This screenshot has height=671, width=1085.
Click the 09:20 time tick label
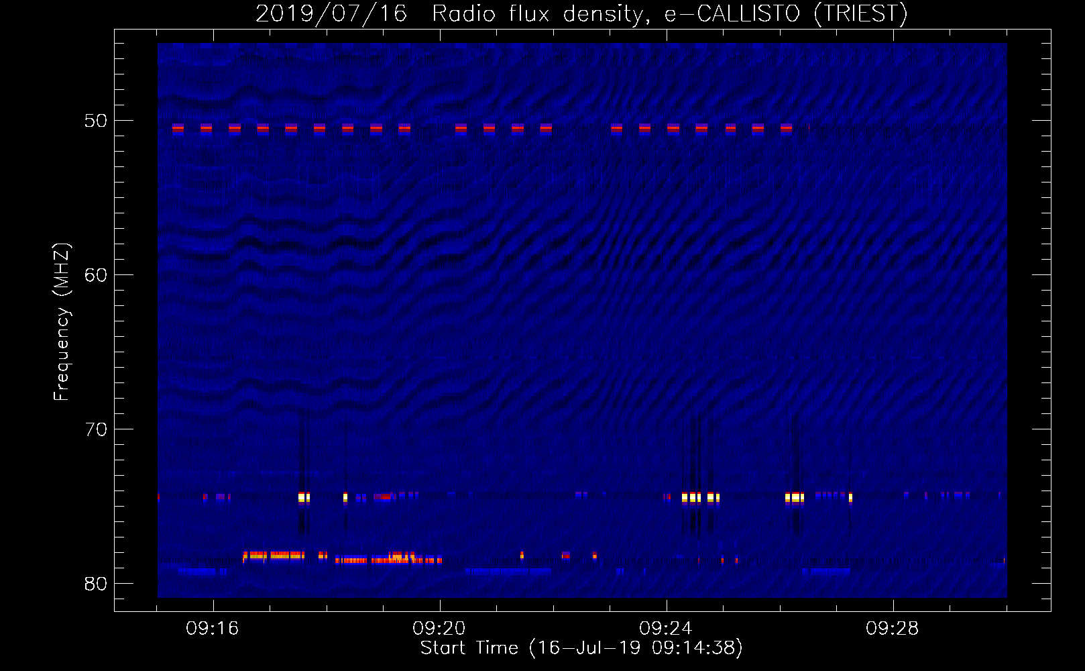(x=439, y=629)
